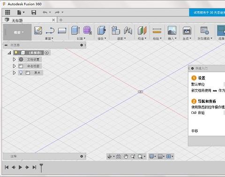Toggle the root component light bulb
This screenshot has height=177, width=225.
(16, 53)
